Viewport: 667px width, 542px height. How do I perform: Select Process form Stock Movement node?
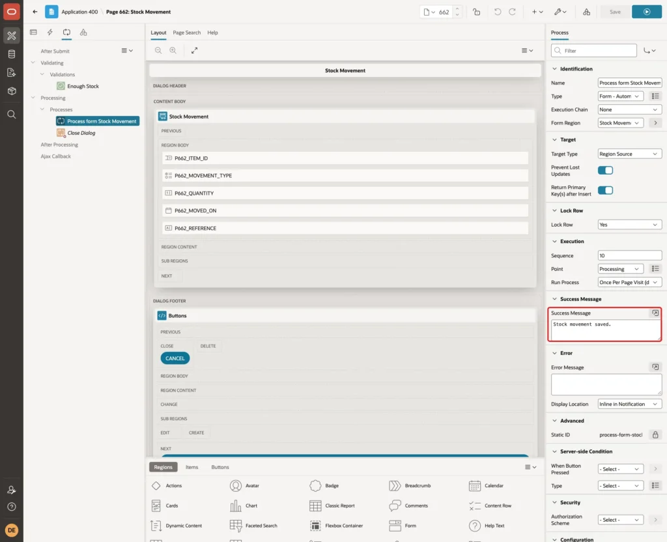click(x=98, y=121)
